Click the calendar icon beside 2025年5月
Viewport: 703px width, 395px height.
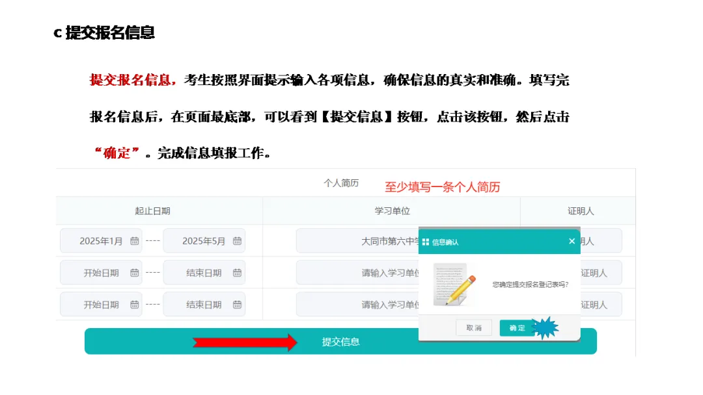tap(238, 240)
